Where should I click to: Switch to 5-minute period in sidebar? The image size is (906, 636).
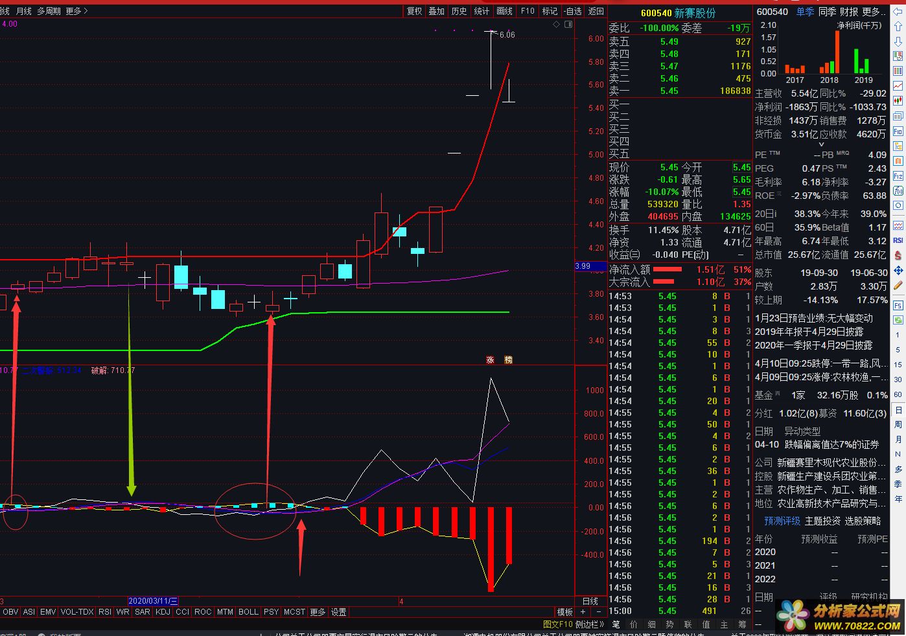point(898,350)
